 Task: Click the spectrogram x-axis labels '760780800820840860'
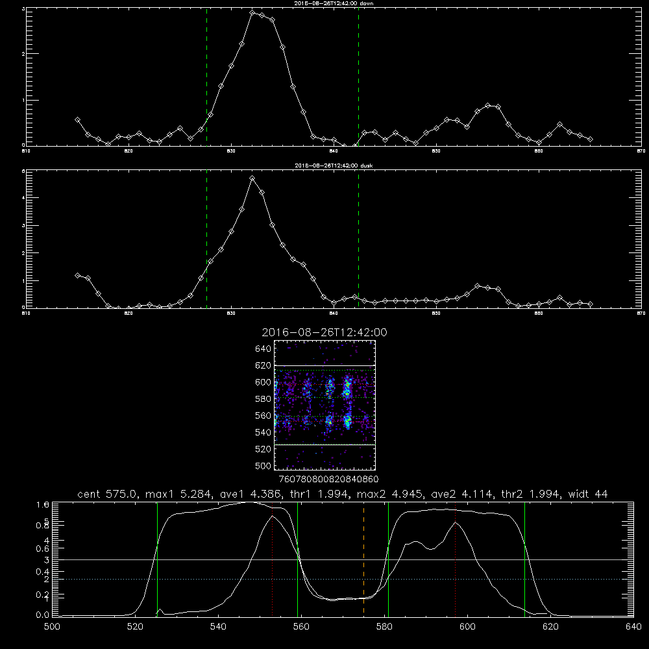click(x=328, y=480)
